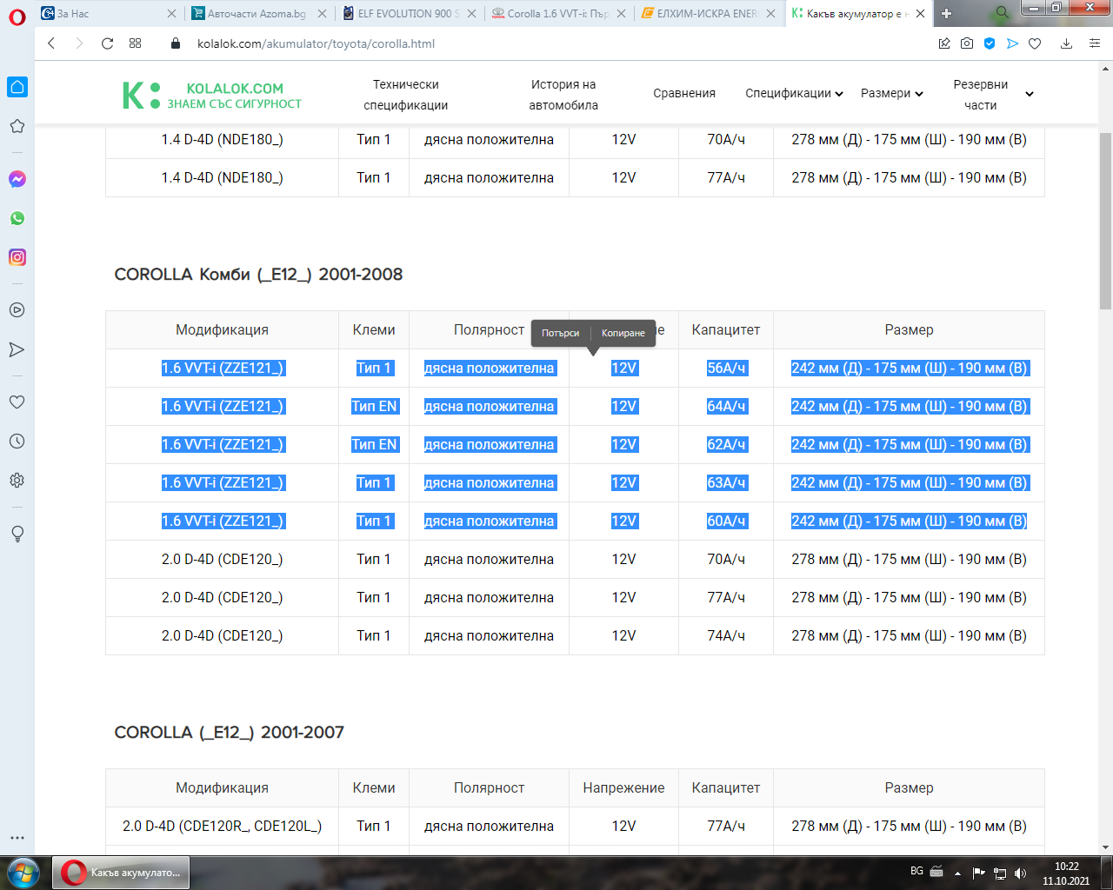Image resolution: width=1113 pixels, height=890 pixels.
Task: Click the browser reload page icon
Action: [107, 43]
